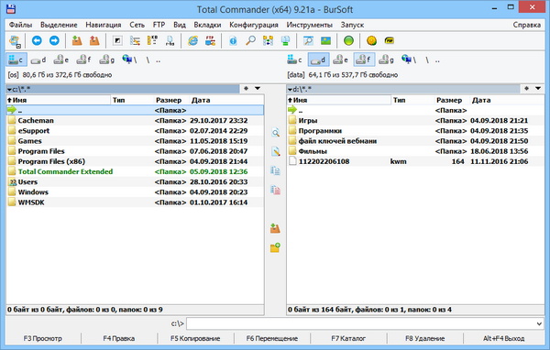Screen dimensions: 550x350
Task: Click right panel d:\*.* path dropdown
Action: click(x=403, y=89)
